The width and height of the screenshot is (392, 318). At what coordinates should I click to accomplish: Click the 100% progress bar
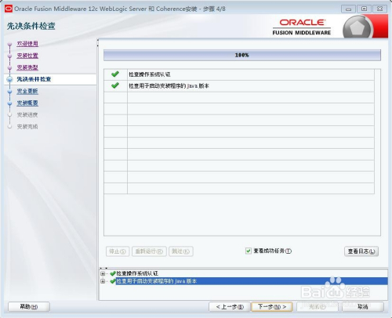[242, 55]
